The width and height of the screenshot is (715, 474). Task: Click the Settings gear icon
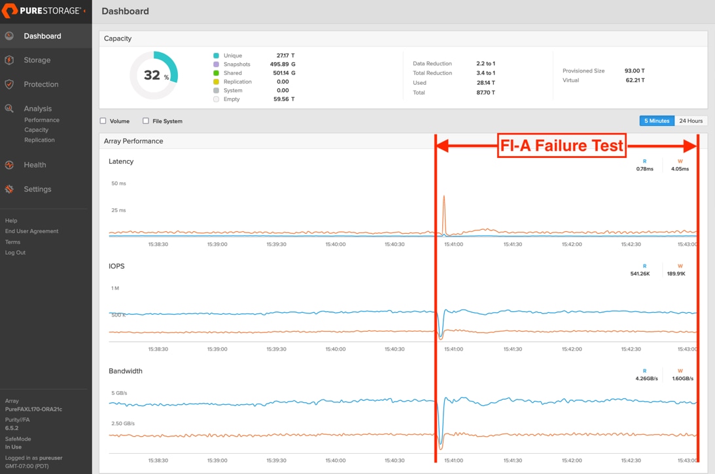pos(9,189)
